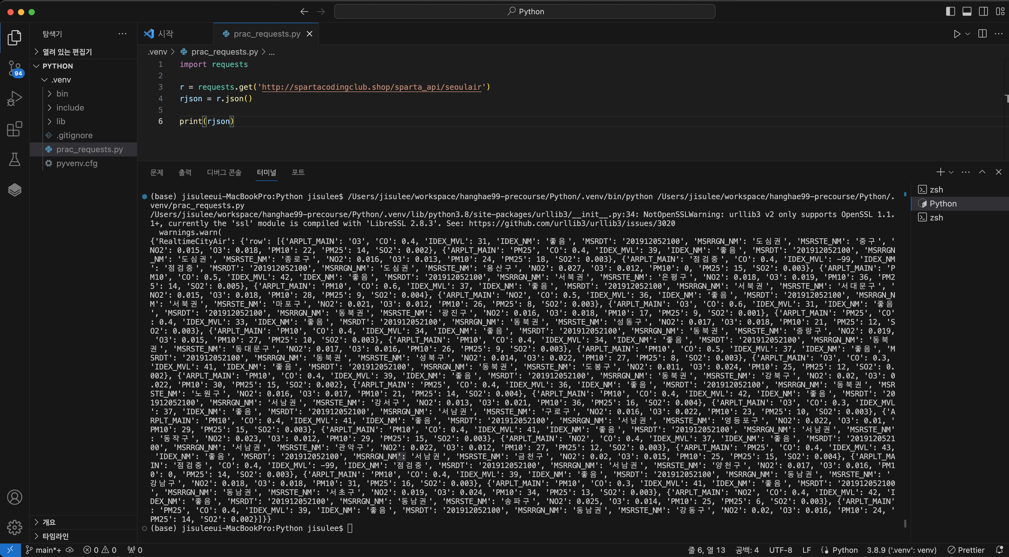Image resolution: width=1009 pixels, height=557 pixels.
Task: Open terminal panel more actions ellipsis
Action: 966,172
